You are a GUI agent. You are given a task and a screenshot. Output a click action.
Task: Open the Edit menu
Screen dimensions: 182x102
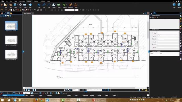coord(11,1)
